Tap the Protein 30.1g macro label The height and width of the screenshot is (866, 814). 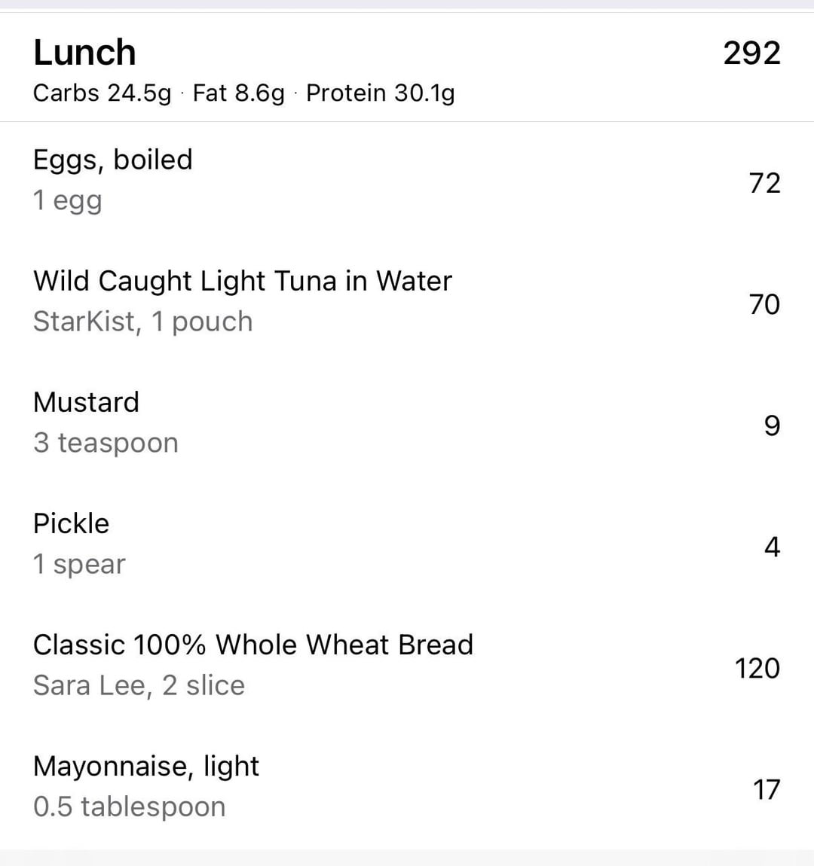381,93
